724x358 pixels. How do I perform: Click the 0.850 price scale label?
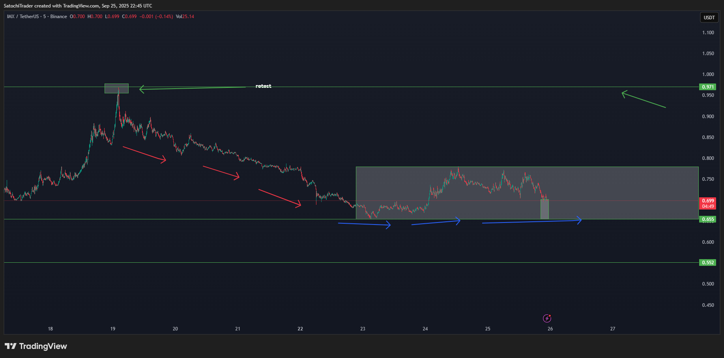[708, 137]
